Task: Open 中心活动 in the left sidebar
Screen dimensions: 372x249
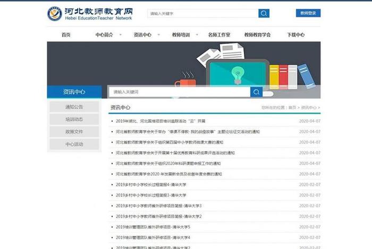Action: pyautogui.click(x=74, y=144)
